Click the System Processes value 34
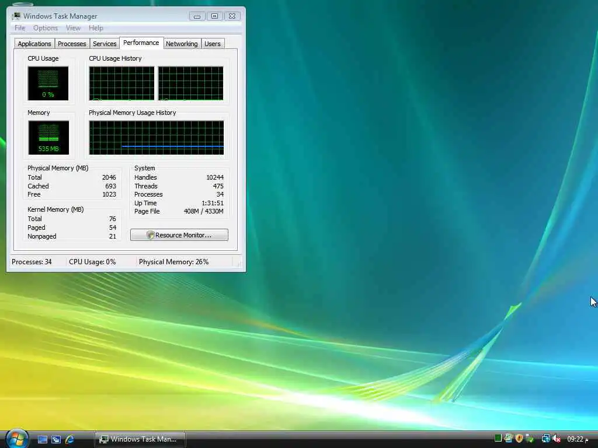The height and width of the screenshot is (448, 598). [x=220, y=195]
